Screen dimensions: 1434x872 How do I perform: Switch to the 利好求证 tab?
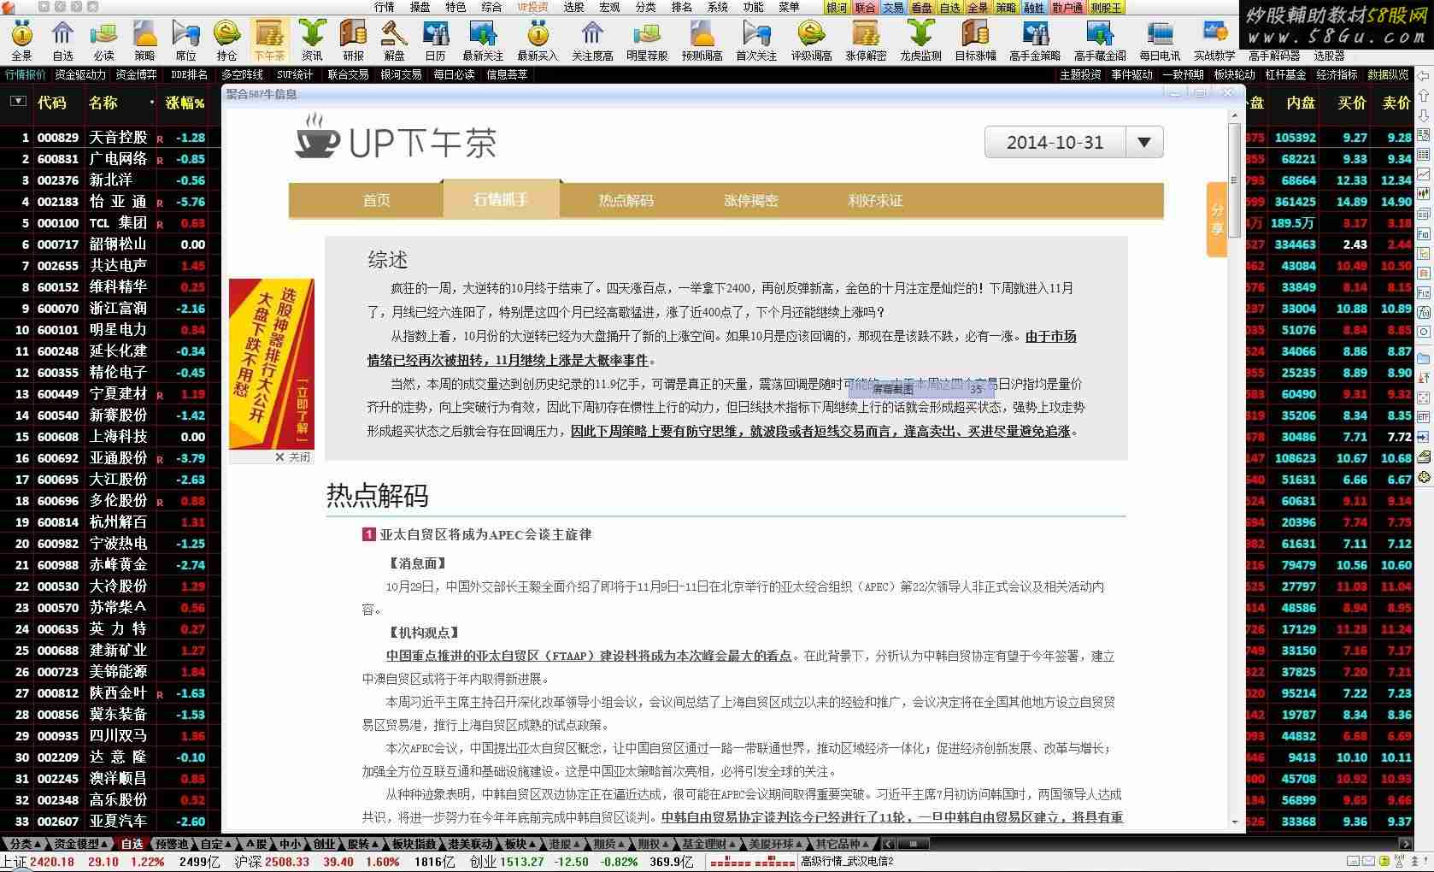876,200
